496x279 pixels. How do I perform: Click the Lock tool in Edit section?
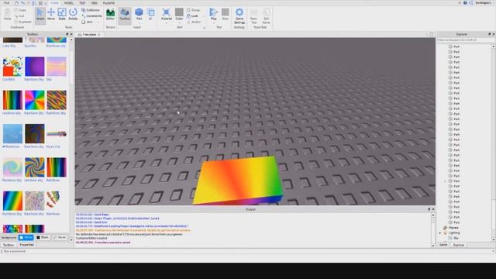tap(192, 15)
